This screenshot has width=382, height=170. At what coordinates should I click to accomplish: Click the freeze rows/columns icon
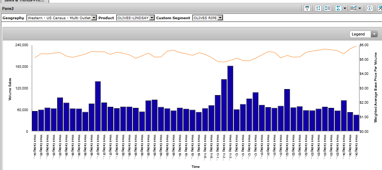click(x=328, y=8)
